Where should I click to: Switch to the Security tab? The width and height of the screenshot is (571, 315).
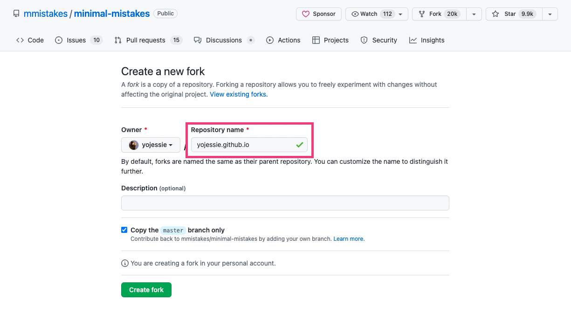pos(379,40)
